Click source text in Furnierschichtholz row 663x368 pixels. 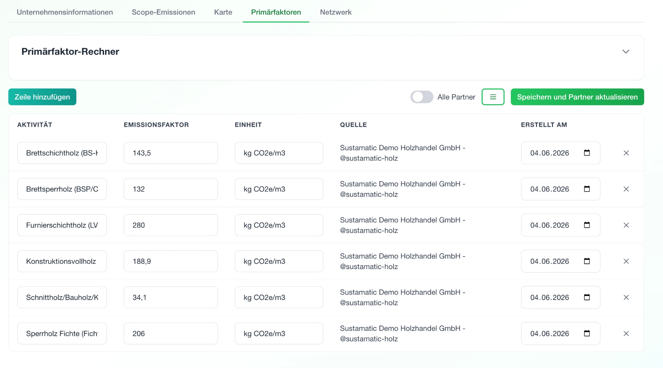coord(403,225)
